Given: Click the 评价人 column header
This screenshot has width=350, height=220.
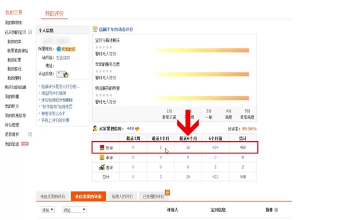Looking at the screenshot, I should pos(172,209).
